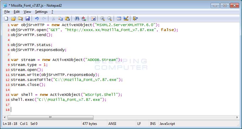Click the Redo toolbar icon

point(44,18)
